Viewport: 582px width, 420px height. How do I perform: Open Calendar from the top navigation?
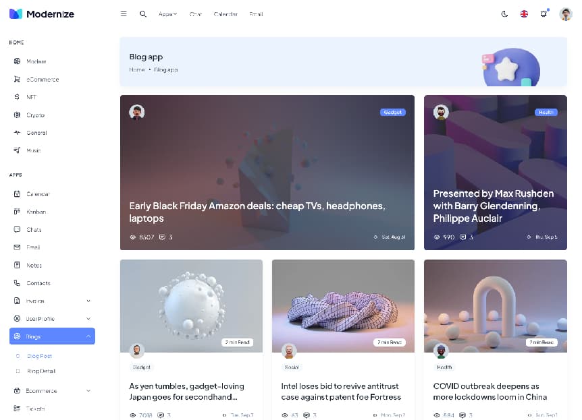click(x=226, y=14)
